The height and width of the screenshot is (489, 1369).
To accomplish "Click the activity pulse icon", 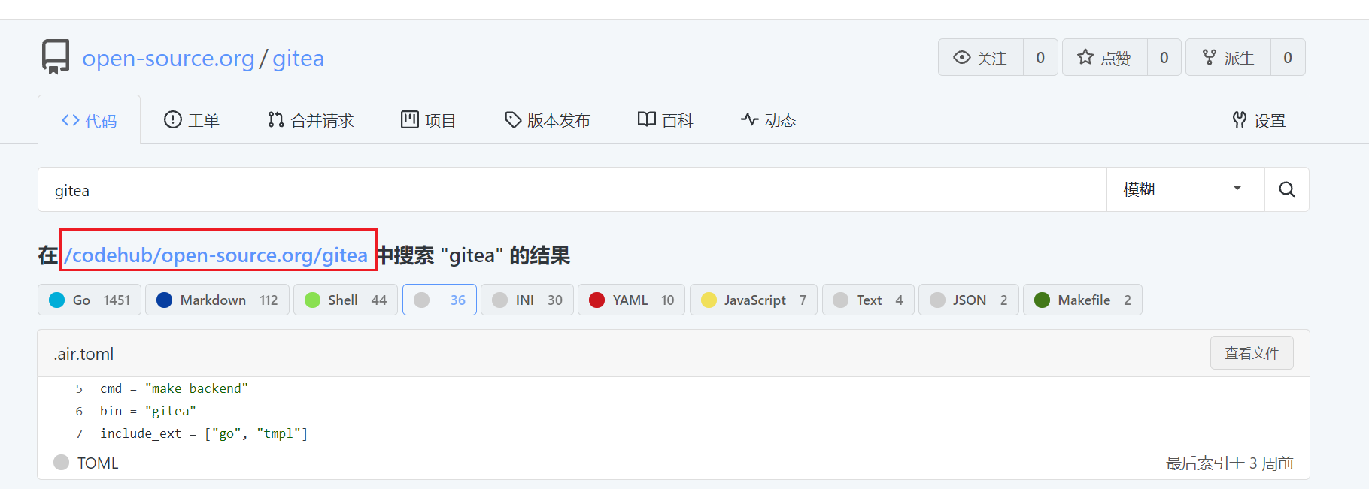I will [x=749, y=119].
